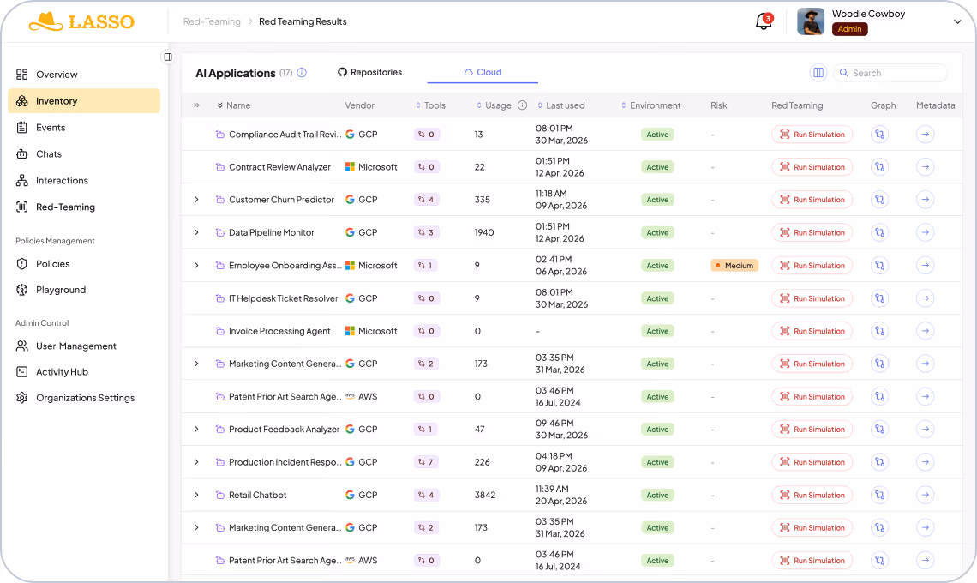This screenshot has width=977, height=583.
Task: Open the graph icon on Retail Chatbot row
Action: click(x=879, y=495)
